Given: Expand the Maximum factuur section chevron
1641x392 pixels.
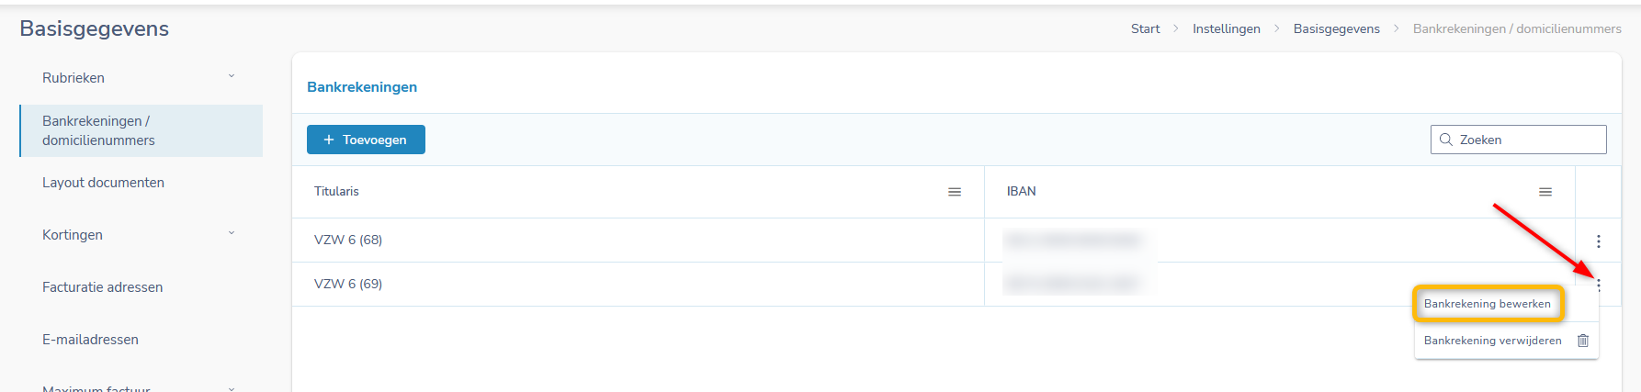Looking at the screenshot, I should point(232,388).
